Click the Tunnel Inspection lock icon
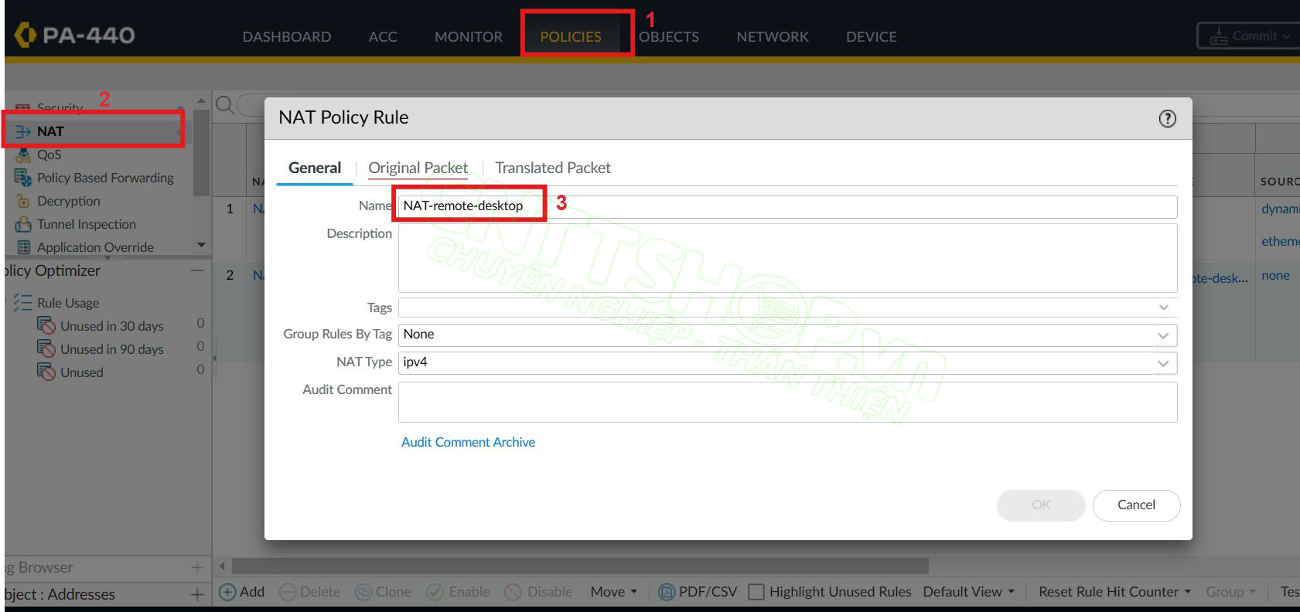This screenshot has height=612, width=1300. click(x=23, y=224)
